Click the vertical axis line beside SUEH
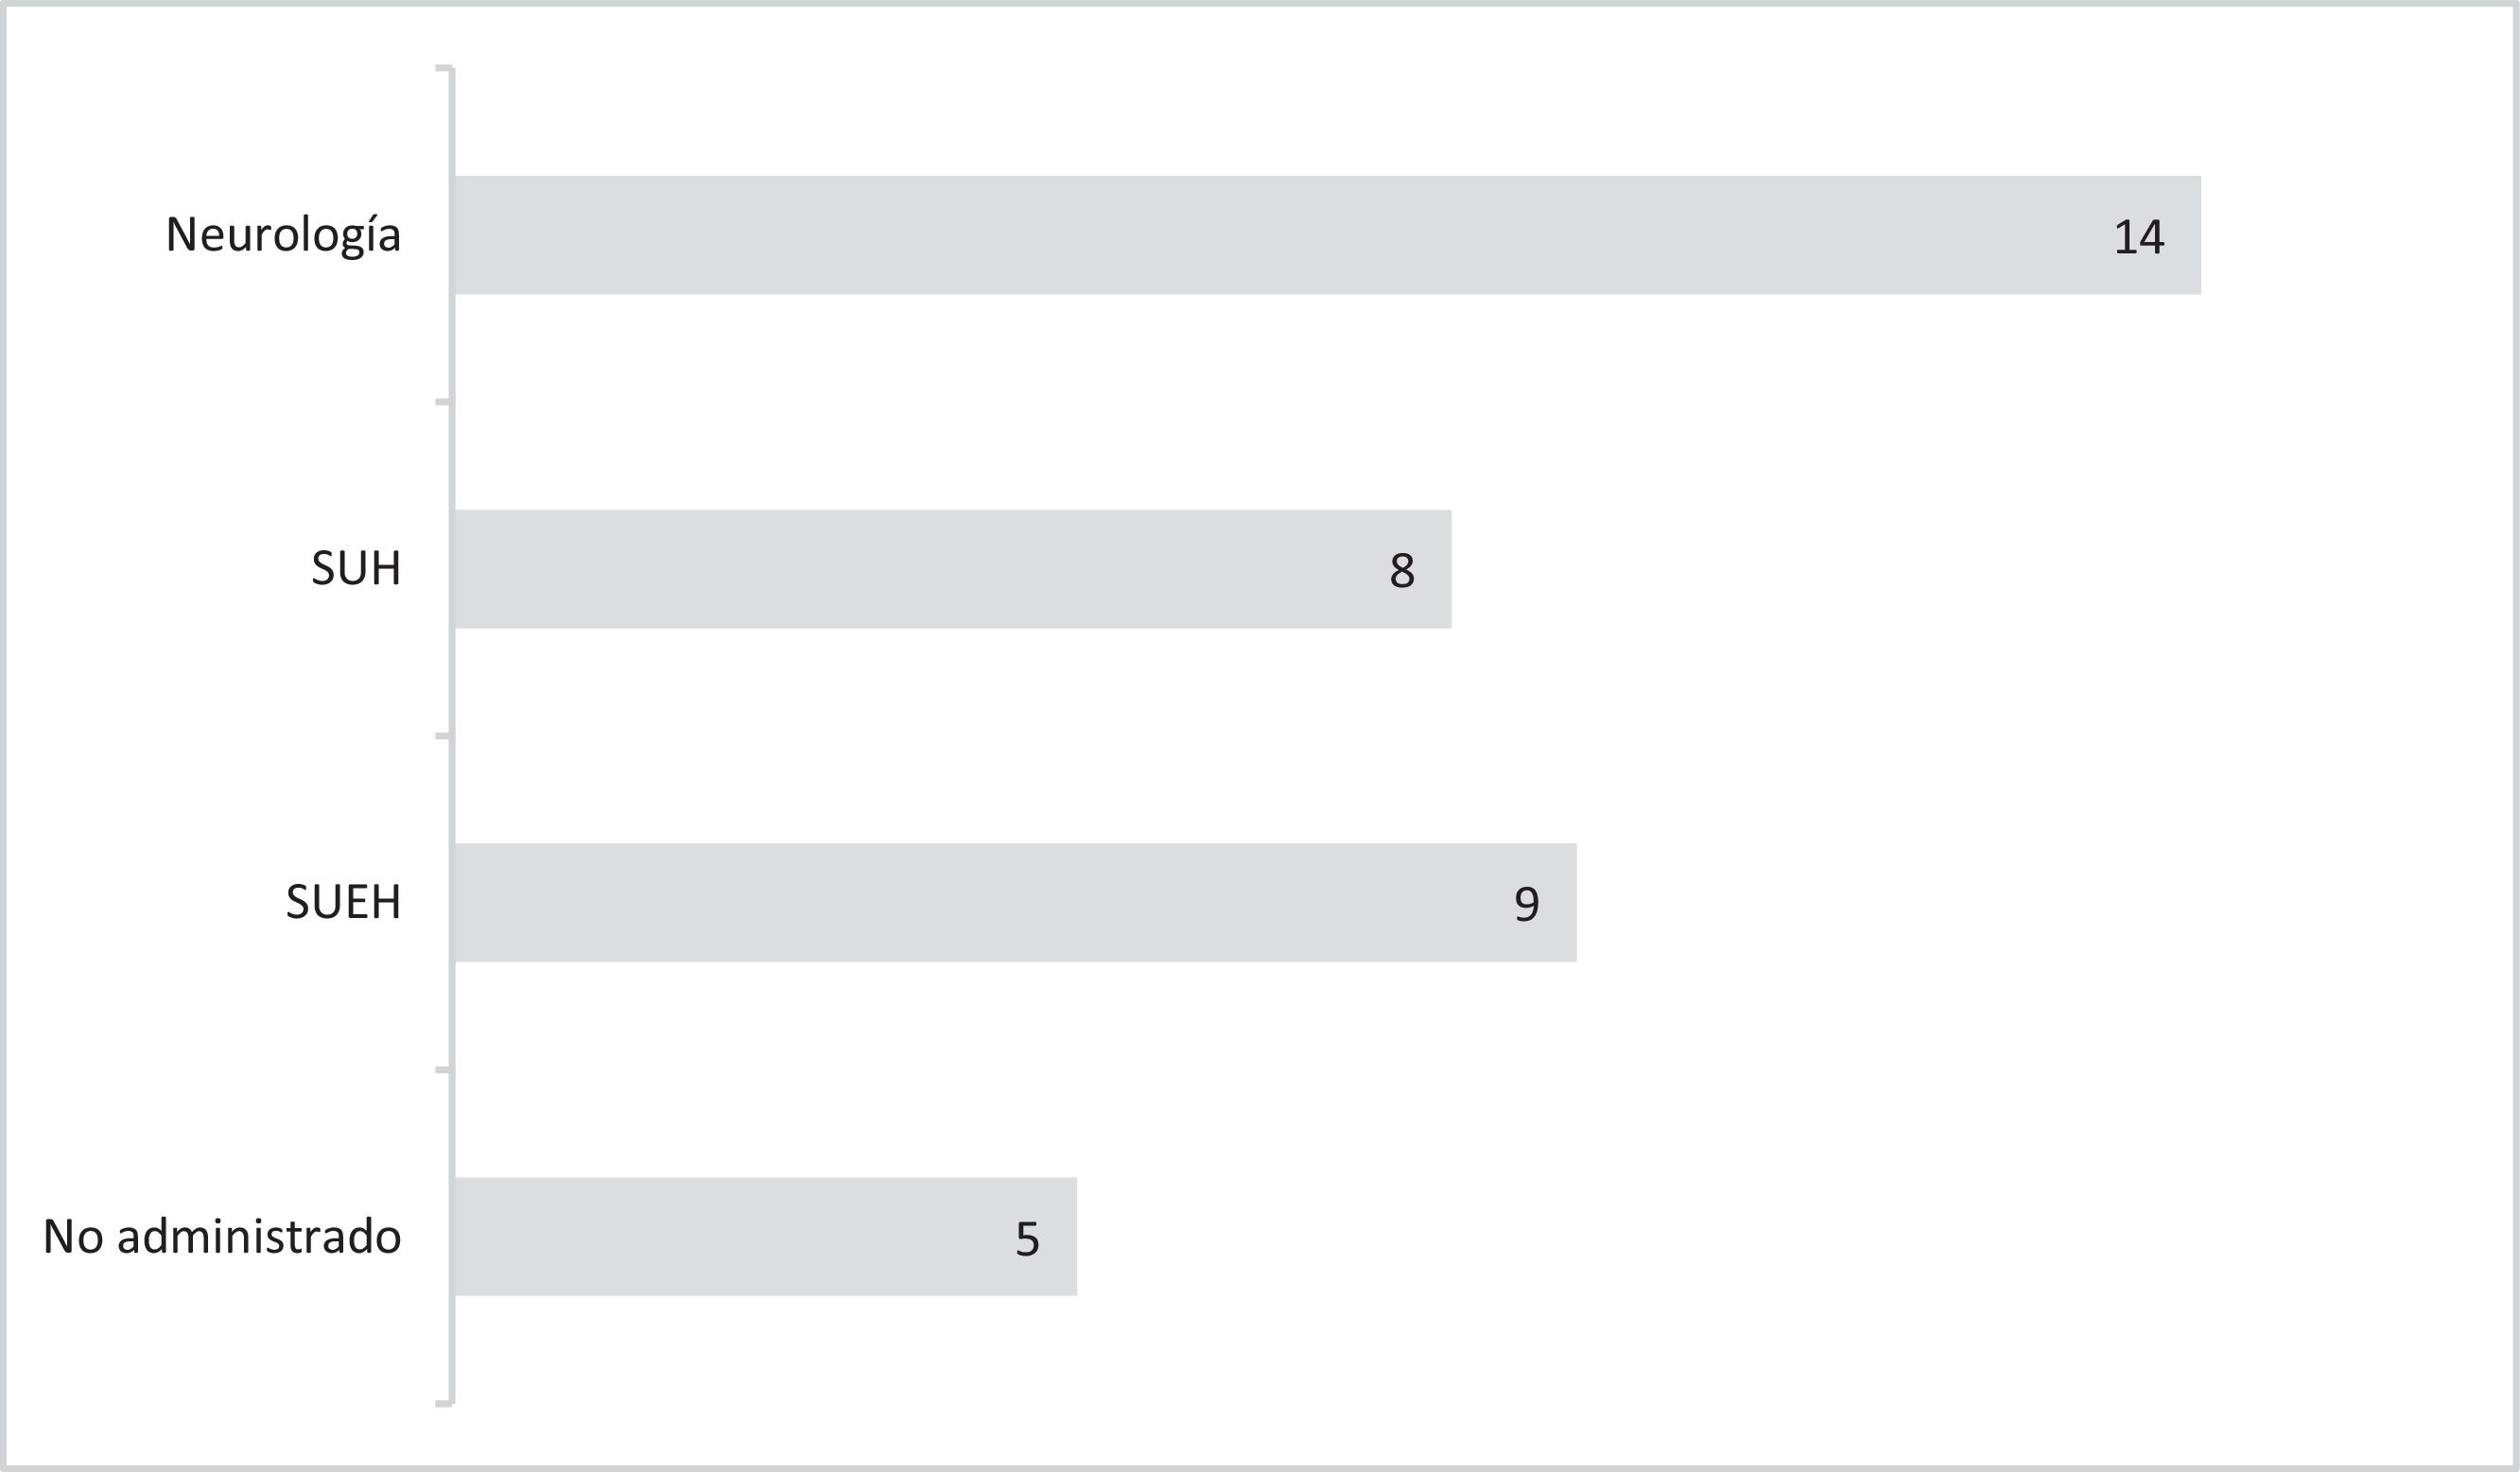This screenshot has height=1472, width=2520. [x=453, y=902]
